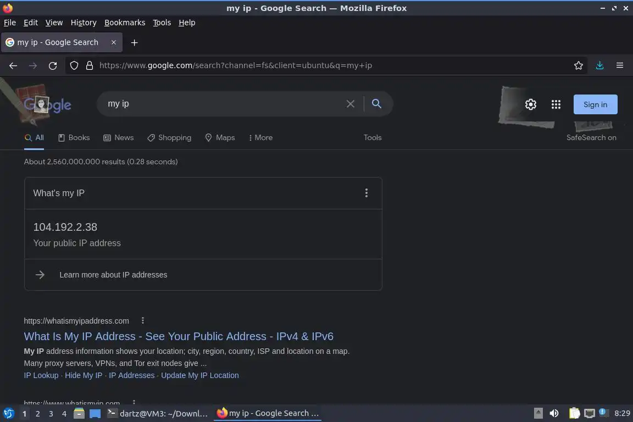The height and width of the screenshot is (422, 633).
Task: Open the Firefox hamburger menu
Action: pyautogui.click(x=620, y=65)
